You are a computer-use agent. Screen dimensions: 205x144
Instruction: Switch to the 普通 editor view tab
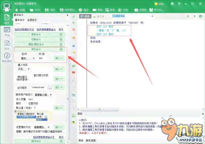pos(85,16)
